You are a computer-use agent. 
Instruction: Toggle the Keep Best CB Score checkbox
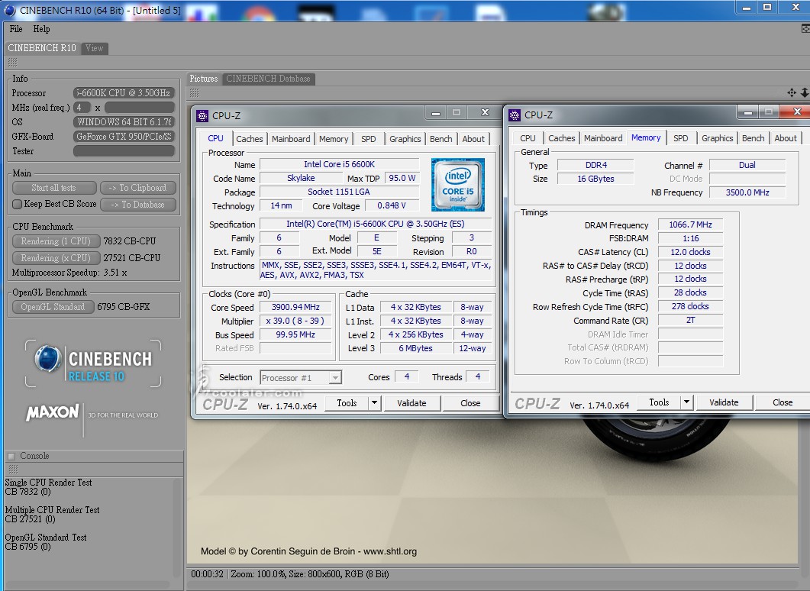pyautogui.click(x=17, y=204)
